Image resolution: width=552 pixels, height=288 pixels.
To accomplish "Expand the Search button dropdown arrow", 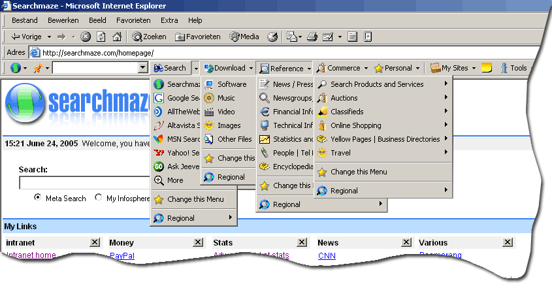I will [x=196, y=69].
